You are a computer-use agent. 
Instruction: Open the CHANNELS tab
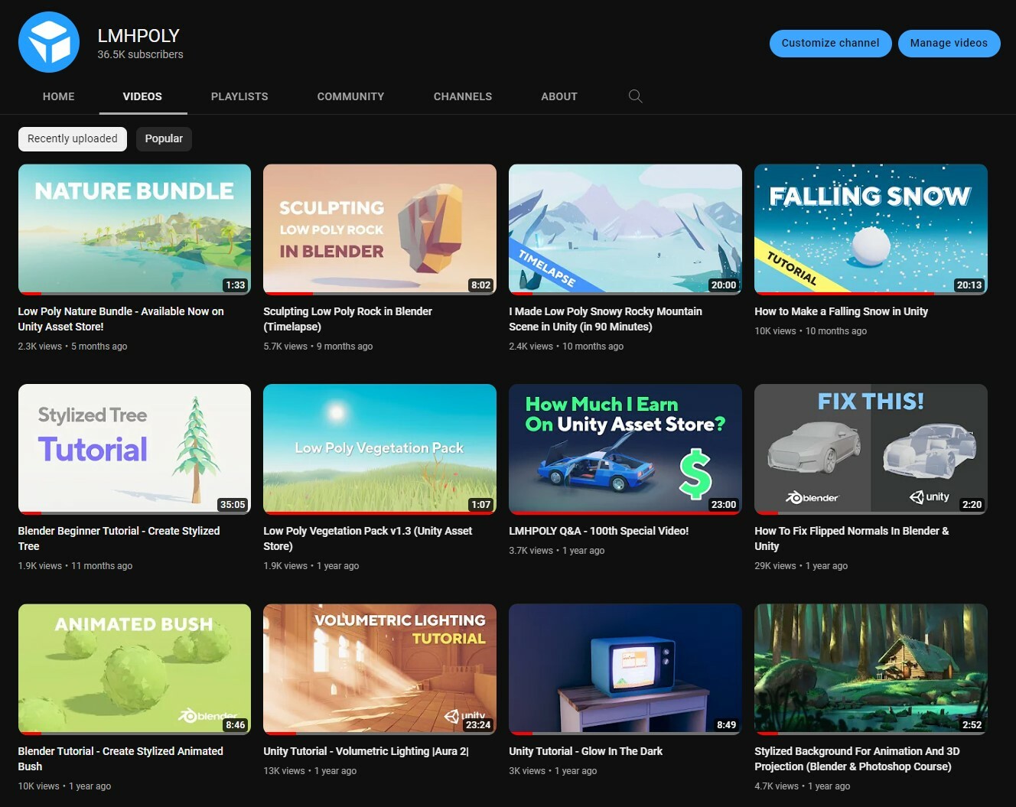(x=462, y=96)
